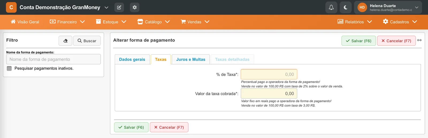The height and width of the screenshot is (138, 428).
Task: Expand Catálogo dropdown chevron
Action: [x=167, y=22]
